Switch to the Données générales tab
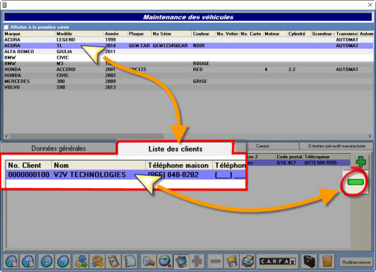The height and width of the screenshot is (272, 376). (59, 148)
